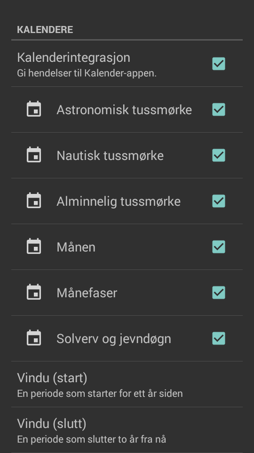The image size is (254, 453).
Task: Disable the Solverv og jevndøgn checkbox
Action: [x=219, y=338]
